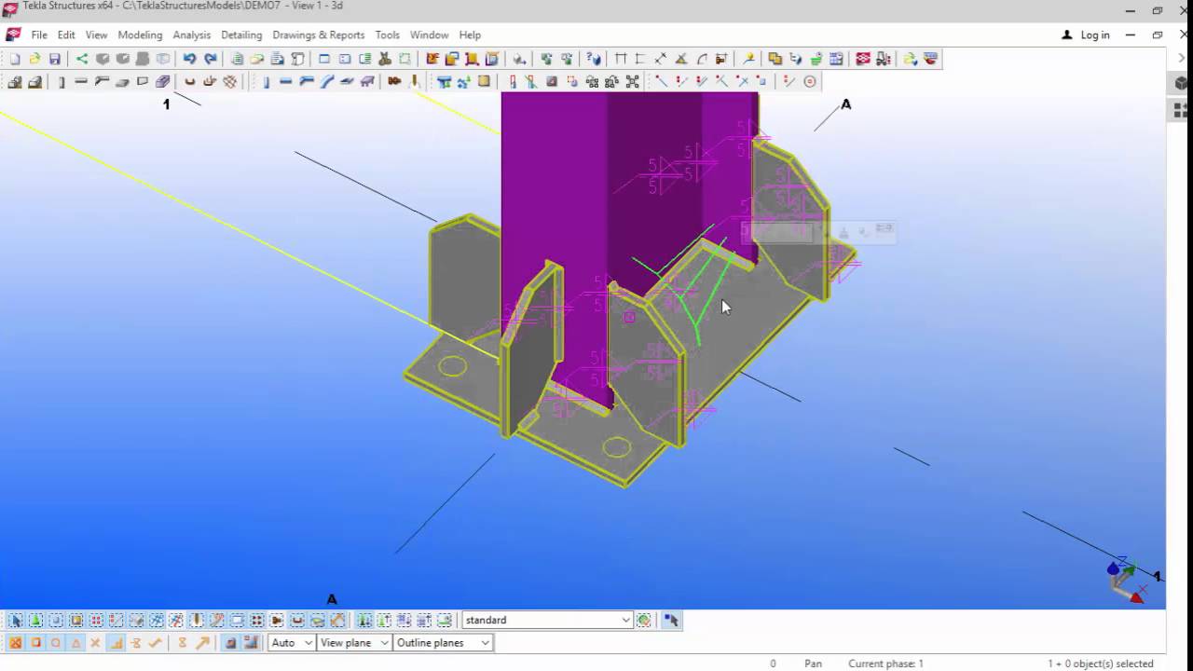Open the Modeling menu

140,35
